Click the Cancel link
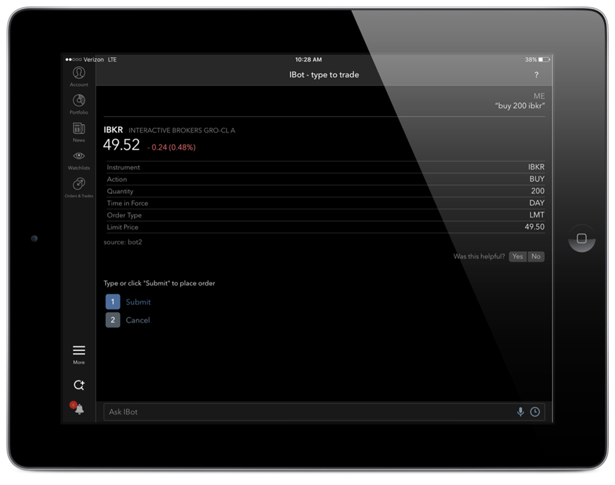615x485 pixels. (x=138, y=320)
